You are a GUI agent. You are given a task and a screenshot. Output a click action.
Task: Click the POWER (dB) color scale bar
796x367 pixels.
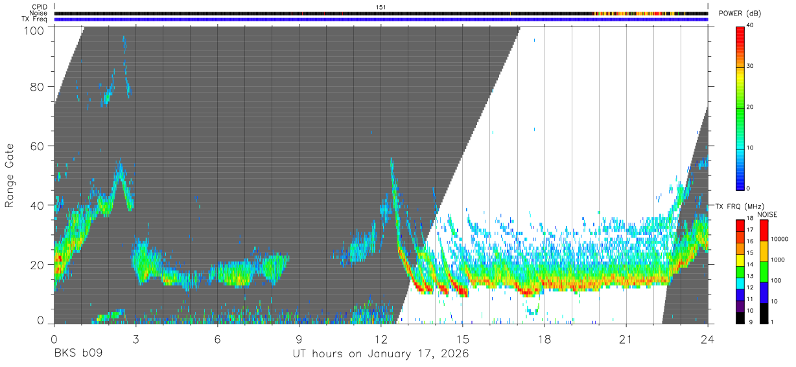click(740, 107)
